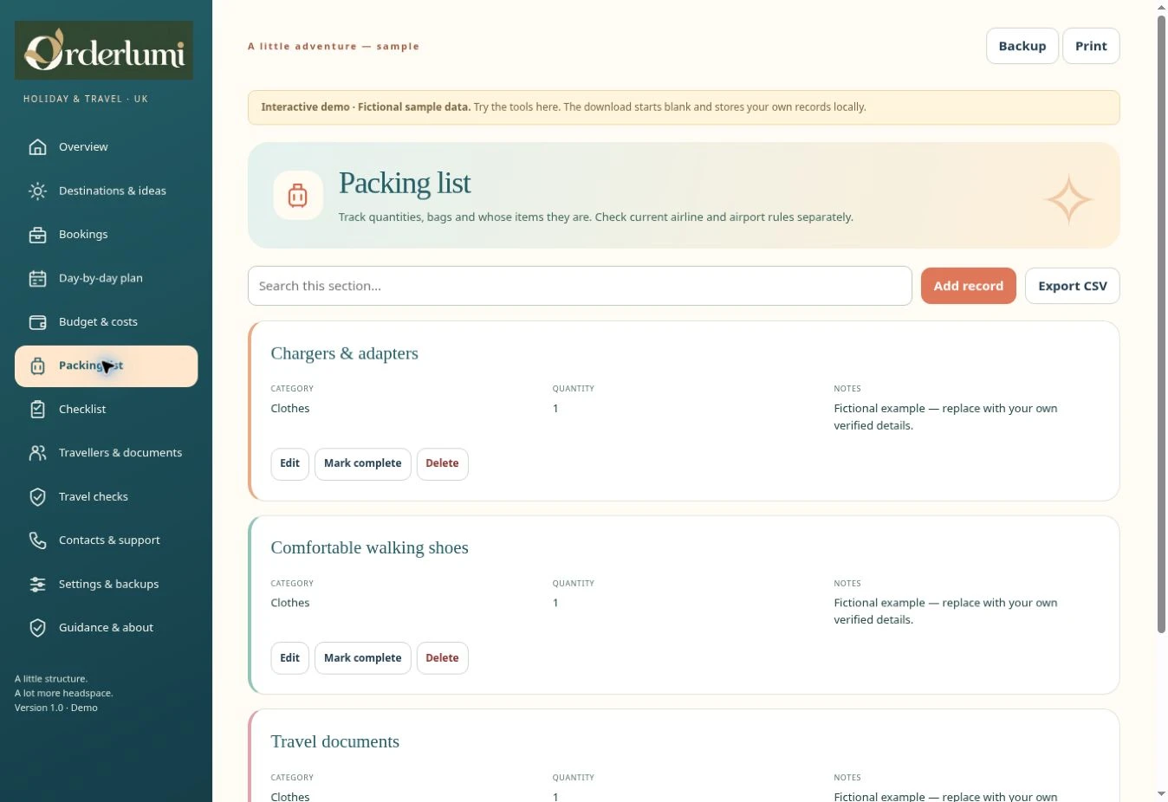
Task: Click the Bookings briefcase icon
Action: [x=37, y=235]
